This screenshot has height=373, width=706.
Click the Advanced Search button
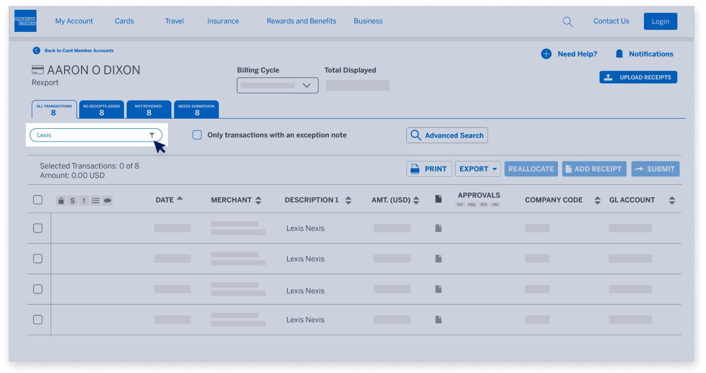click(x=447, y=136)
